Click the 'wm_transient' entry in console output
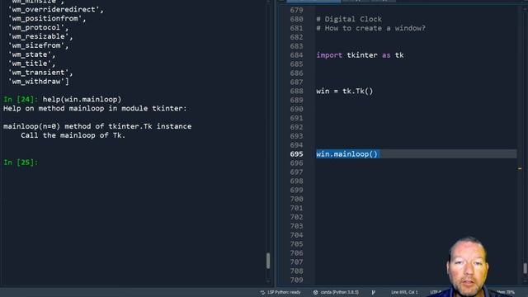Image resolution: width=528 pixels, height=297 pixels. tap(40, 73)
